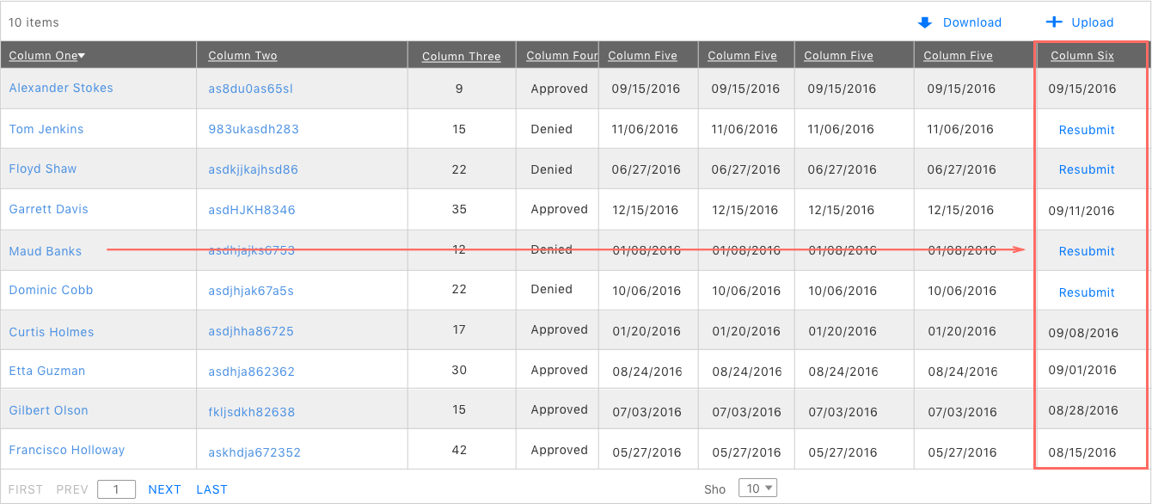Select the '10 items' count label
1152x504 pixels.
click(34, 22)
